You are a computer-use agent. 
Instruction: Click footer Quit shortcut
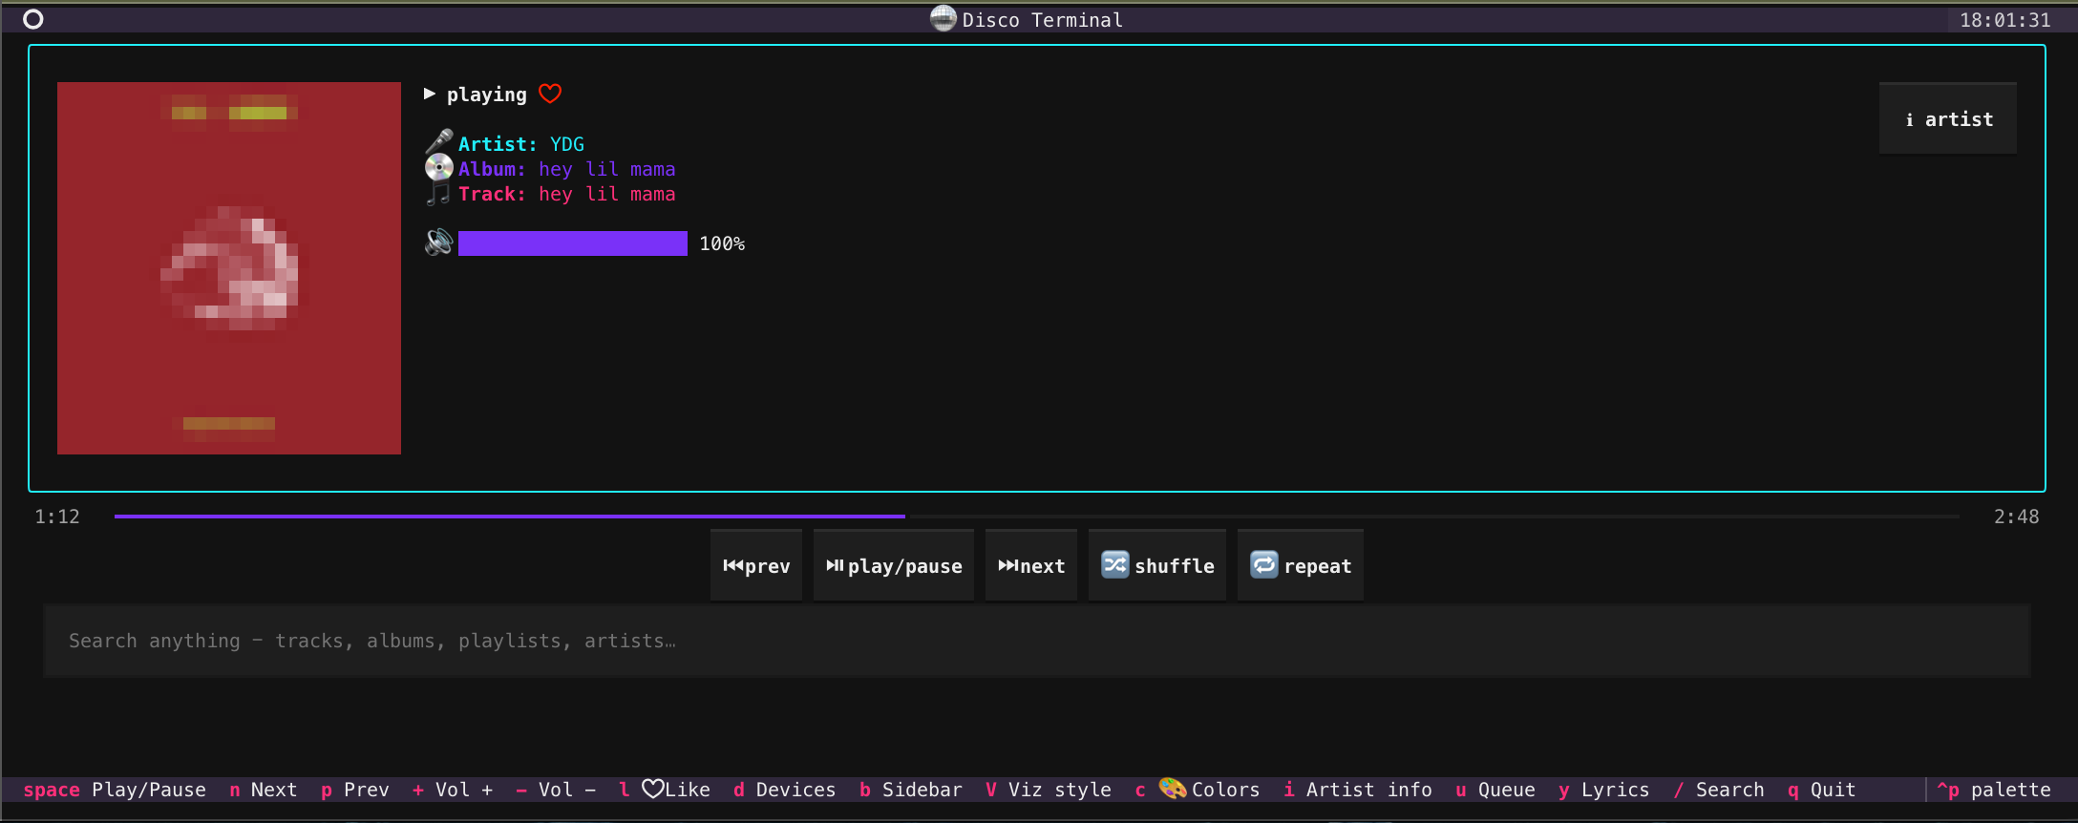(x=1822, y=790)
